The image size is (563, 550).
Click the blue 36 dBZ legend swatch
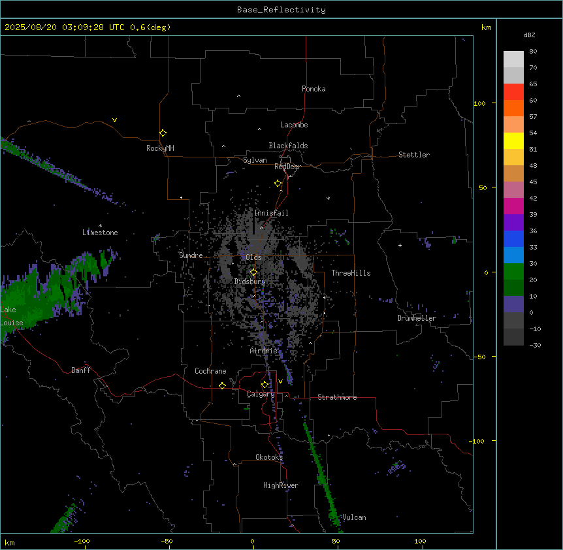(513, 239)
